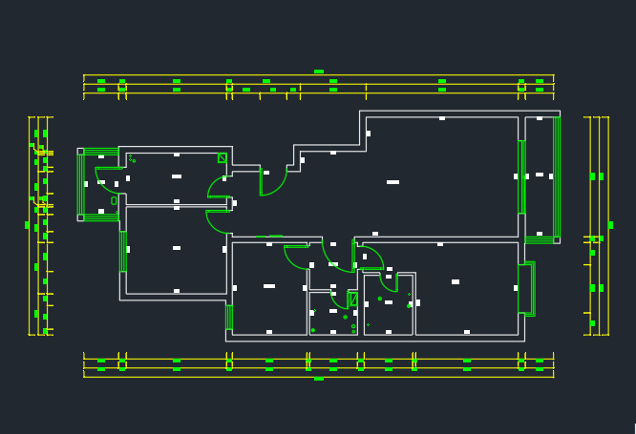The image size is (636, 434).
Task: Click the bottom overall dimension text marker
Action: pos(319,379)
